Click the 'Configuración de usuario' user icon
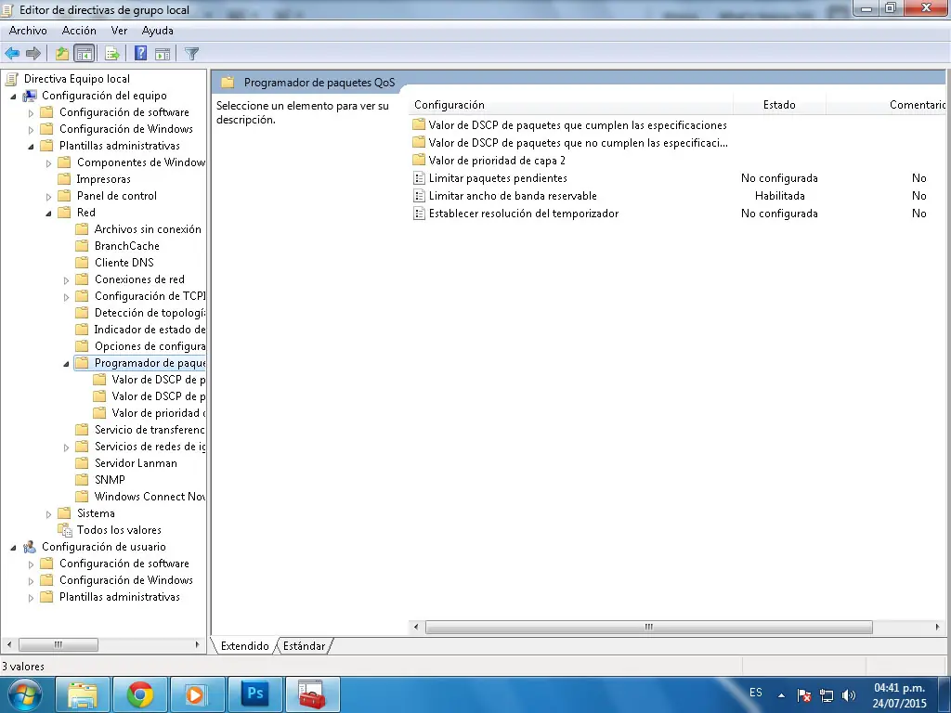 tap(30, 546)
